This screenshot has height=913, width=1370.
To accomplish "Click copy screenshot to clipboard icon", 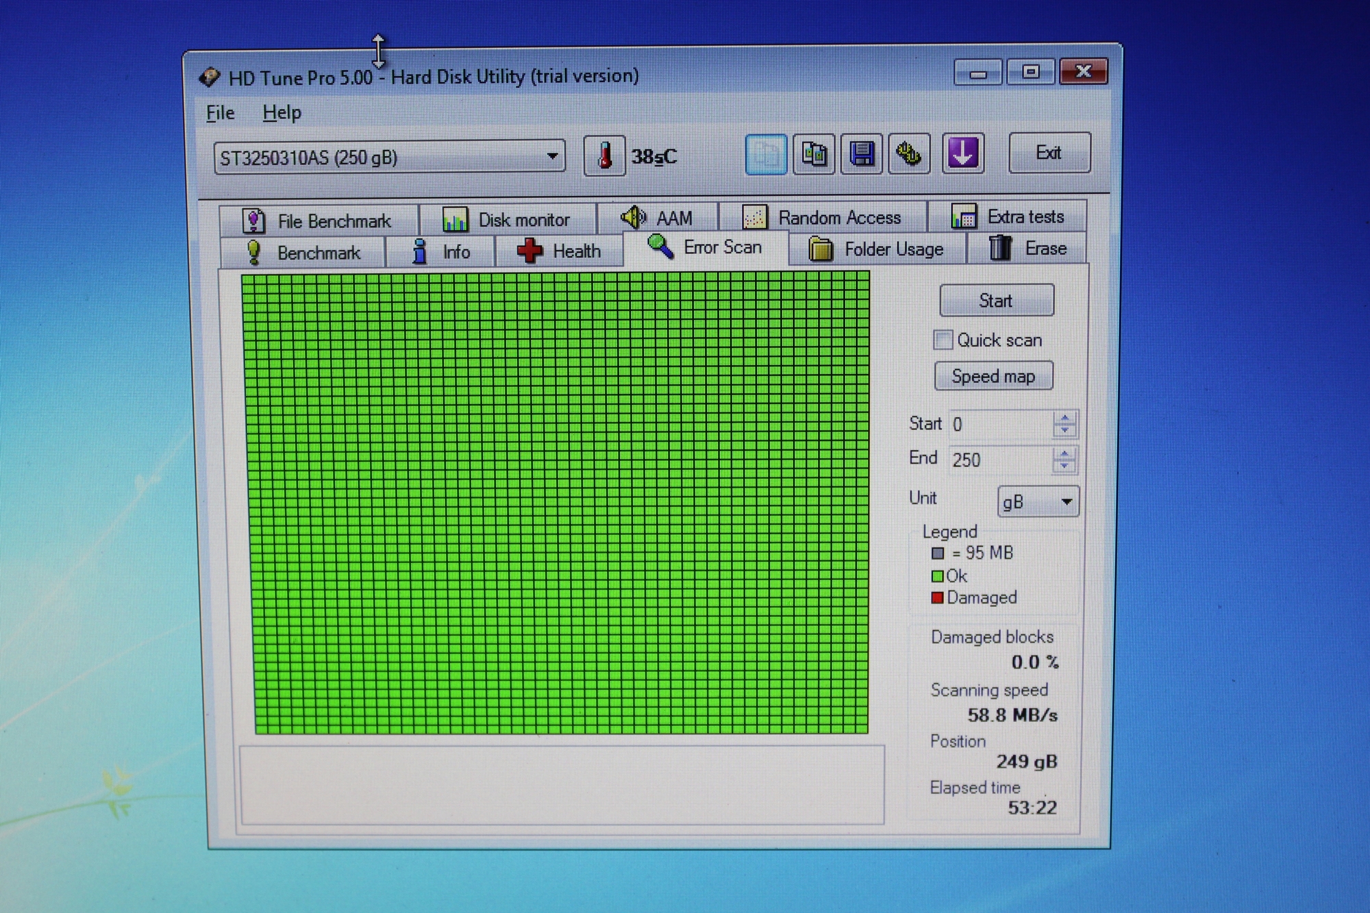I will click(814, 154).
